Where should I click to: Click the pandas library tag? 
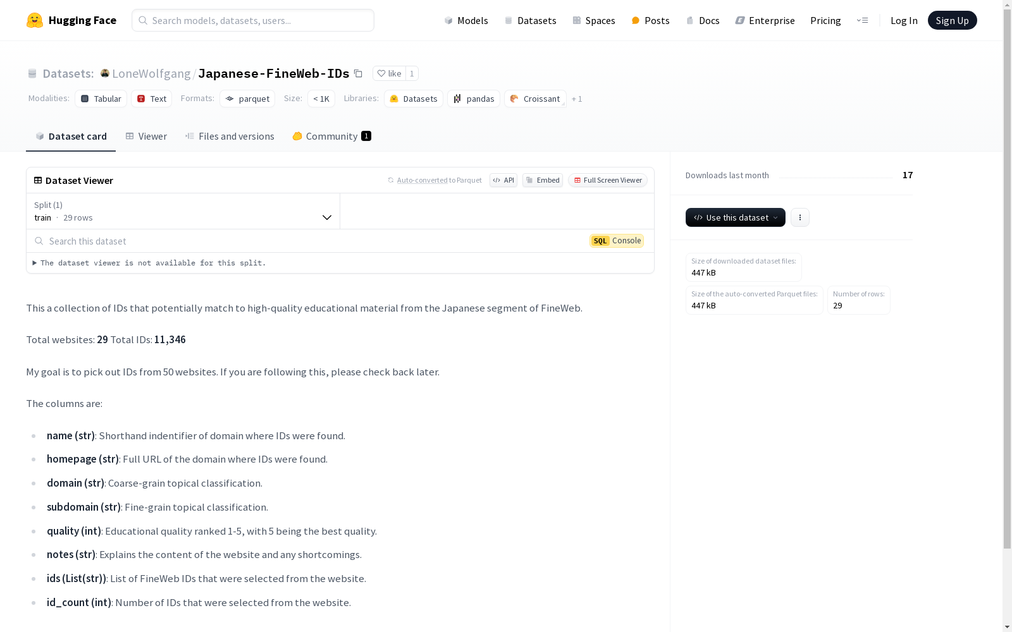(x=474, y=99)
